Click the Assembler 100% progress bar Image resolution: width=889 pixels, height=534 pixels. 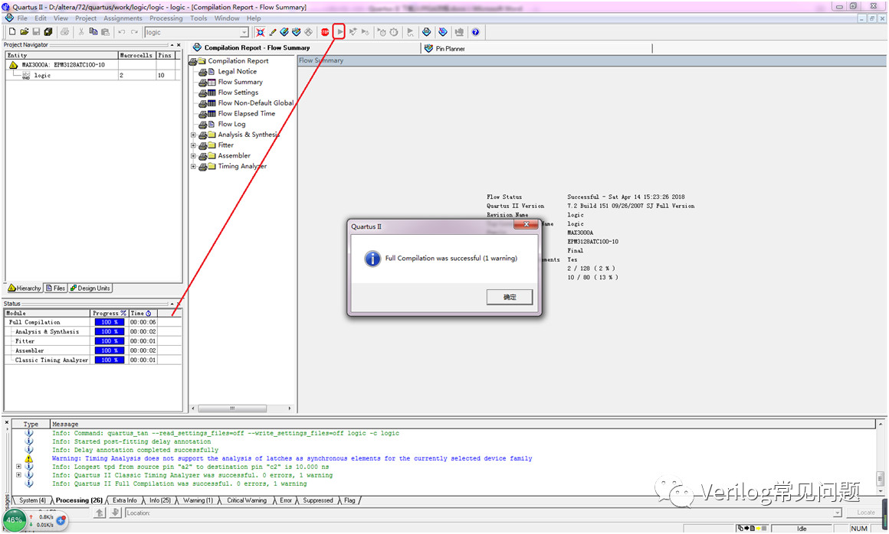coord(110,350)
